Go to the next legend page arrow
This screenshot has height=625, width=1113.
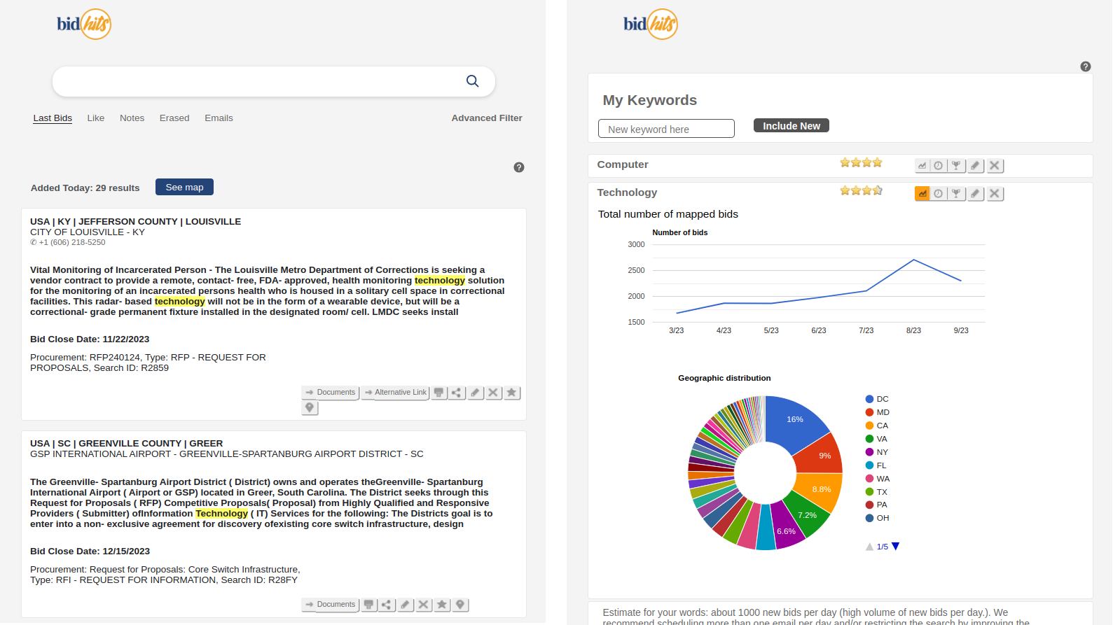pyautogui.click(x=896, y=547)
